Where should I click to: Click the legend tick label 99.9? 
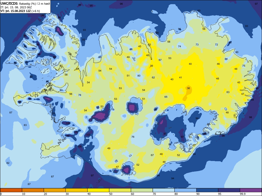(242, 194)
